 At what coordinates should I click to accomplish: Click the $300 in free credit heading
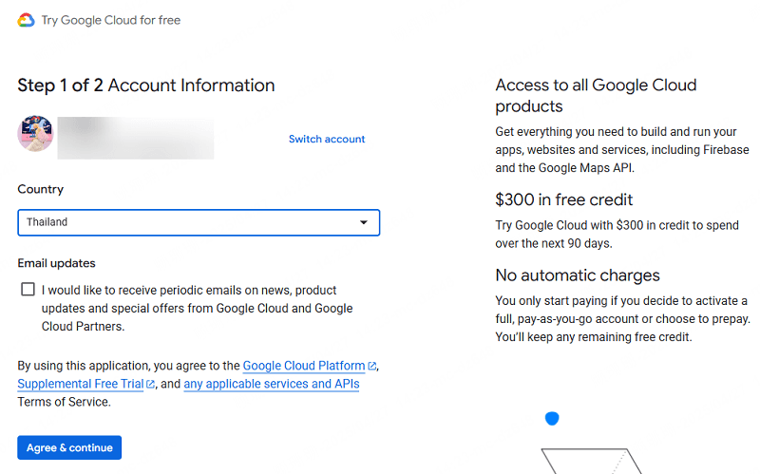(x=563, y=199)
